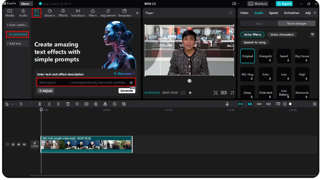Play the video preview
This screenshot has width=320, height=180.
(190, 93)
